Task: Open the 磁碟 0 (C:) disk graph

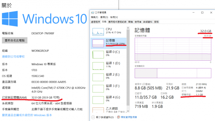Action: point(98,55)
